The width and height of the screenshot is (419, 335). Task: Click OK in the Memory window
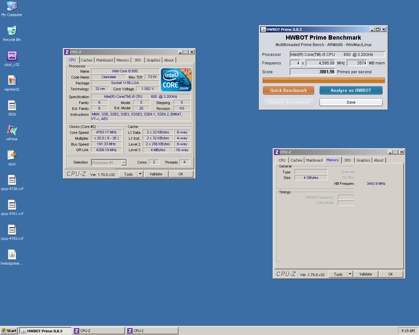click(391, 274)
